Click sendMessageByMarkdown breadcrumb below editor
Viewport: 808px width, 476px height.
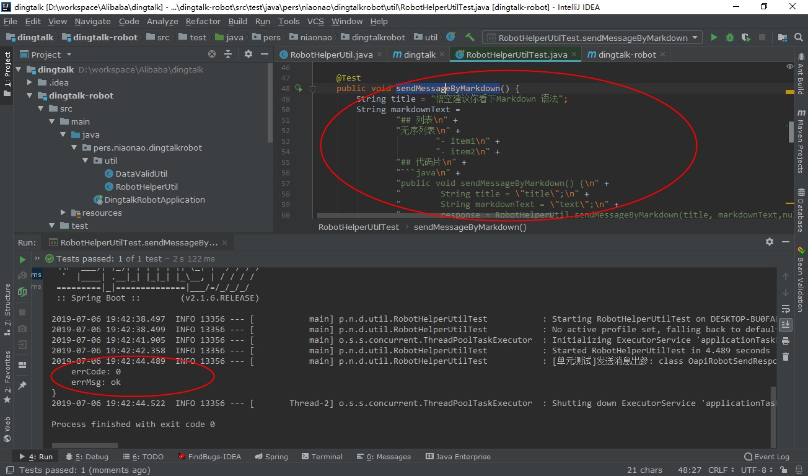[x=470, y=227]
